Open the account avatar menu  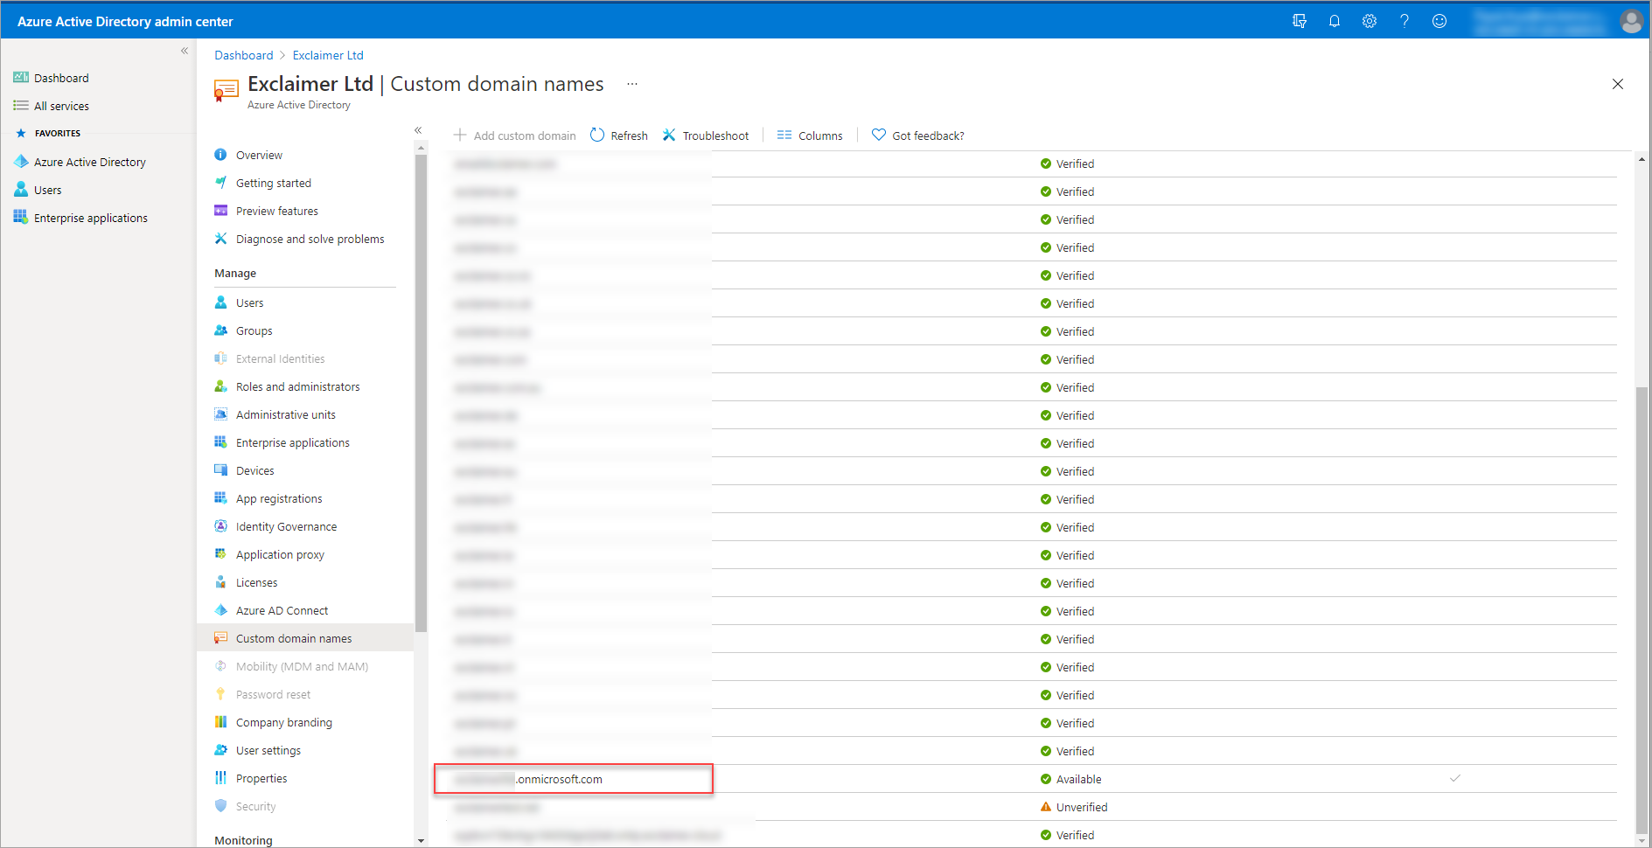(x=1631, y=21)
